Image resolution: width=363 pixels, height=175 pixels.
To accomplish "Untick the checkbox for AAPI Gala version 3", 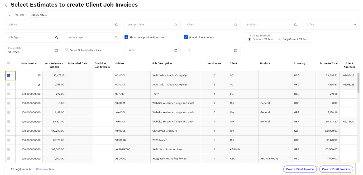I will point(9,75).
